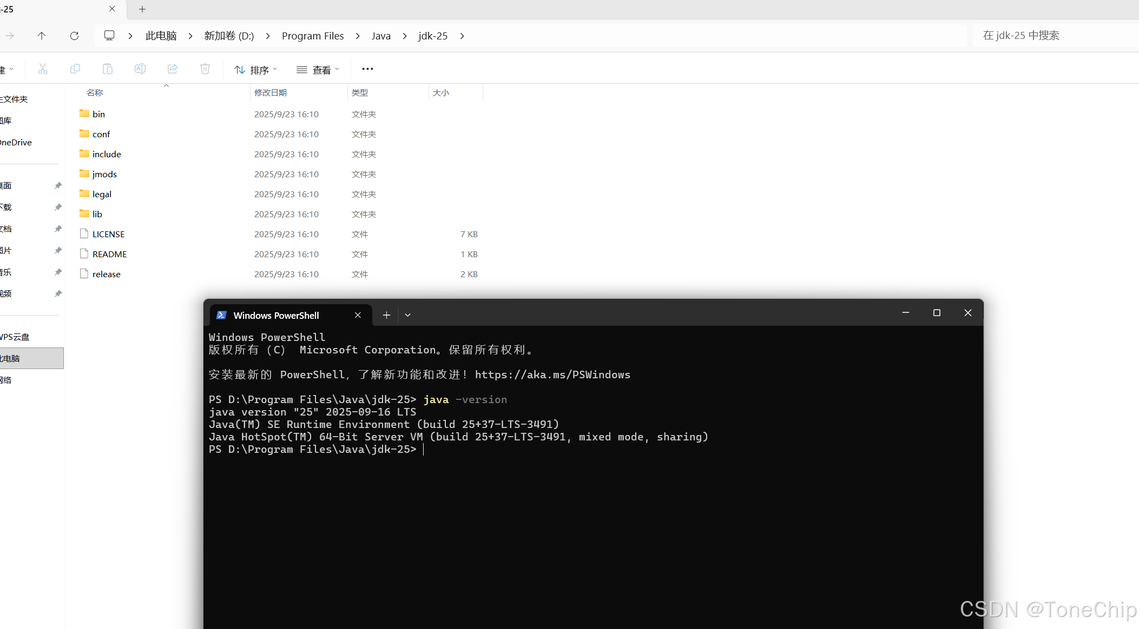Click the Delete trash icon
Viewport: 1139px width, 629px height.
point(205,69)
